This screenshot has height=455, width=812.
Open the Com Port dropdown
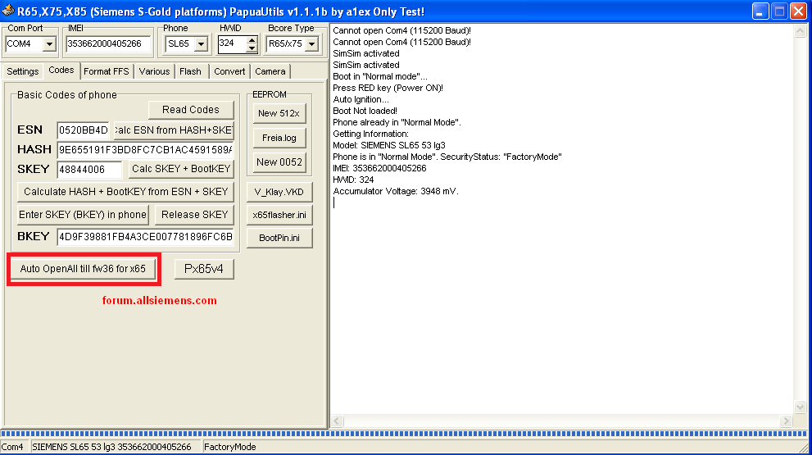coord(49,44)
